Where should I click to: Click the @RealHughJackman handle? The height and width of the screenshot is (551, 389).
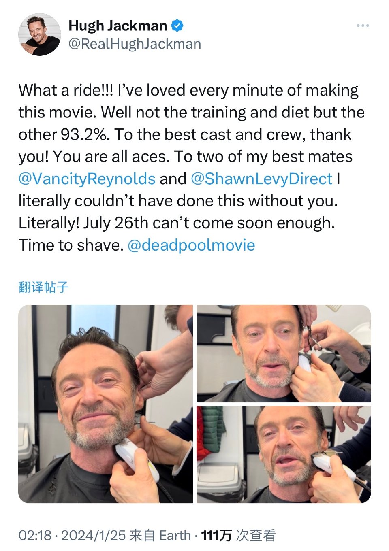[x=135, y=44]
